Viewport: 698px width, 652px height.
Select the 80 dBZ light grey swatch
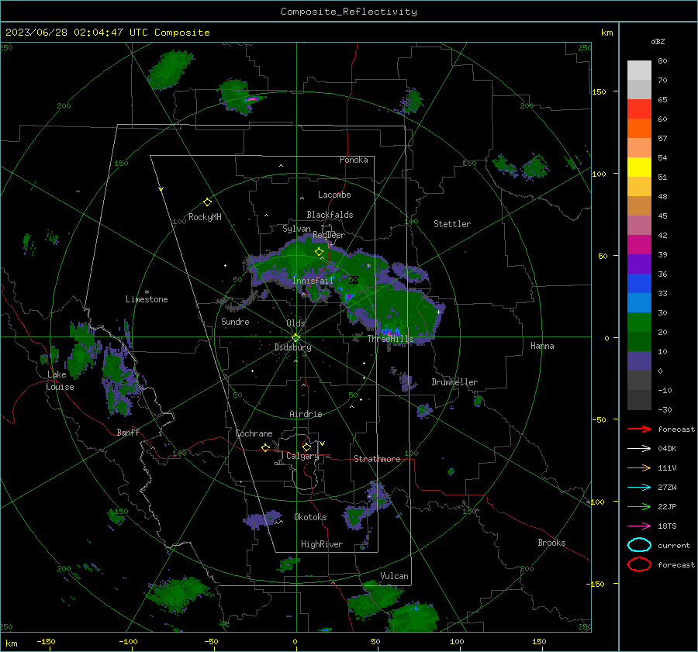coord(639,71)
